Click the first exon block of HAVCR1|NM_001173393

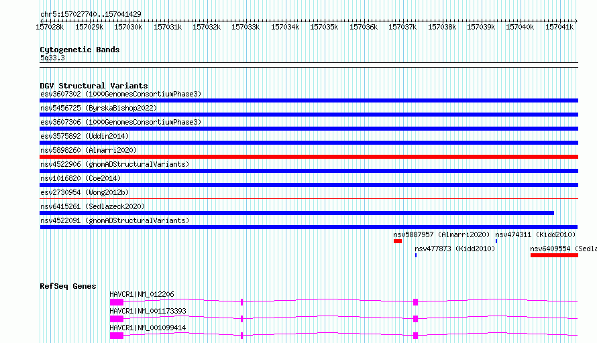[117, 319]
